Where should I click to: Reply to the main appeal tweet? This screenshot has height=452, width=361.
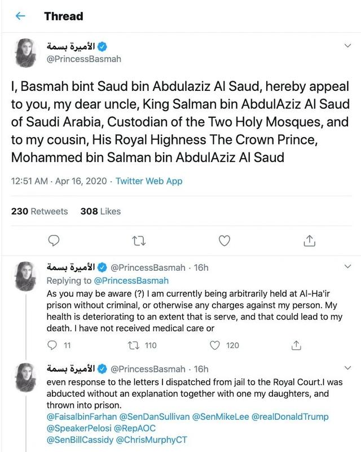[x=54, y=240]
